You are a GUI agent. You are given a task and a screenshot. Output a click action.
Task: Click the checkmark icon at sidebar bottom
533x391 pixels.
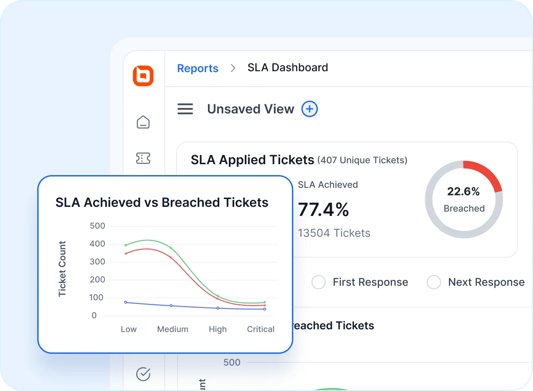(143, 374)
